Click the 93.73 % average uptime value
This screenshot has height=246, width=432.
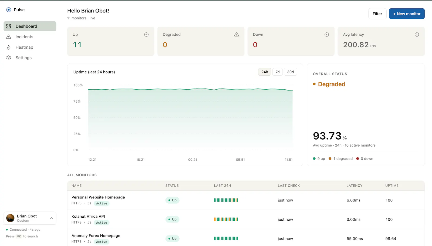click(x=330, y=136)
